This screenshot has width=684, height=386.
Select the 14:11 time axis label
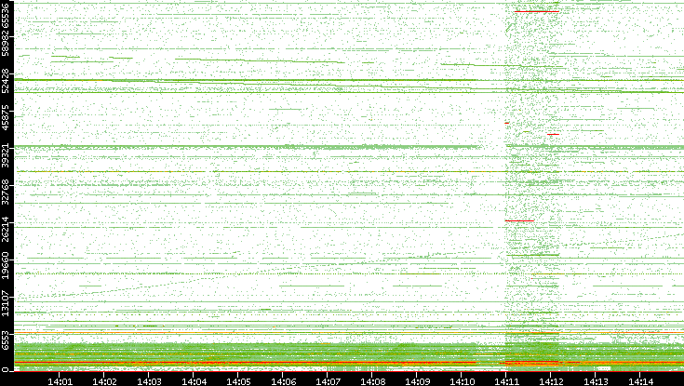pyautogui.click(x=506, y=379)
